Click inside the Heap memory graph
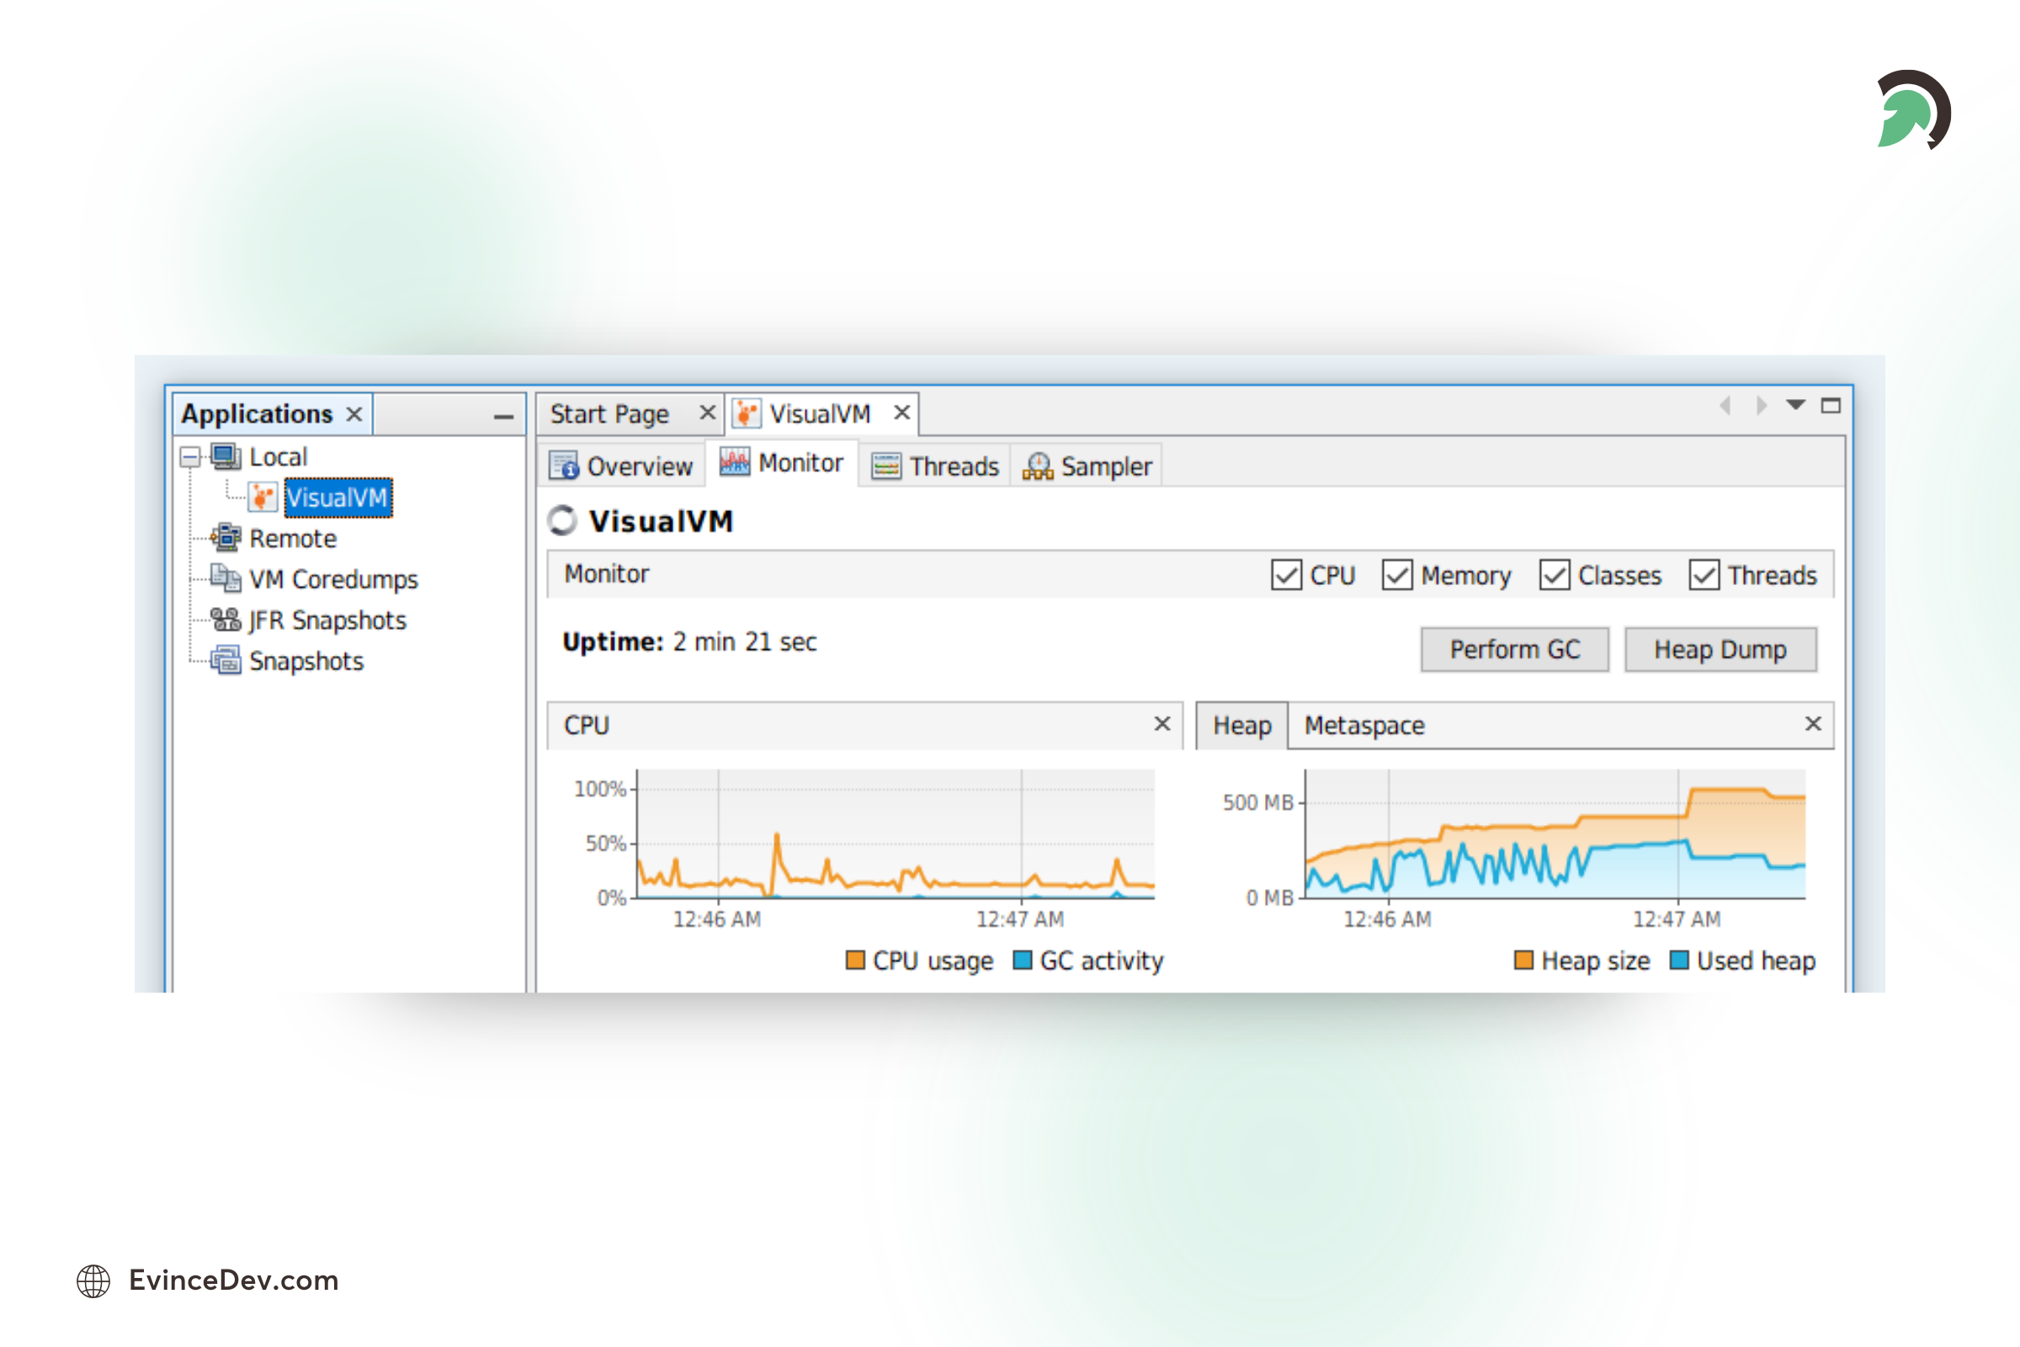 point(1555,834)
